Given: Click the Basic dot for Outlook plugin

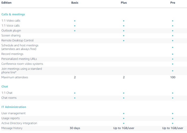Looking at the screenshot, I should pos(75,31).
